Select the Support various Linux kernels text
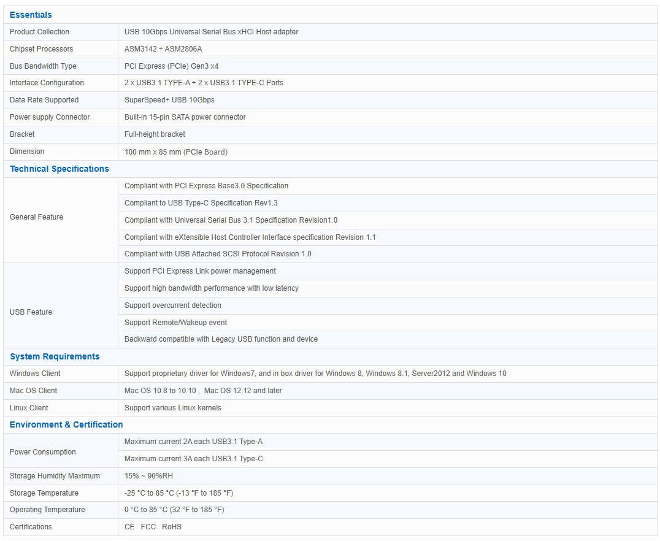Image resolution: width=660 pixels, height=541 pixels. 172,408
